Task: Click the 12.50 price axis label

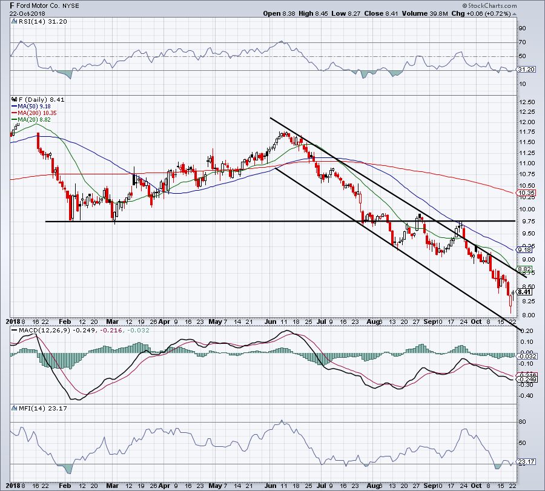Action: click(527, 102)
